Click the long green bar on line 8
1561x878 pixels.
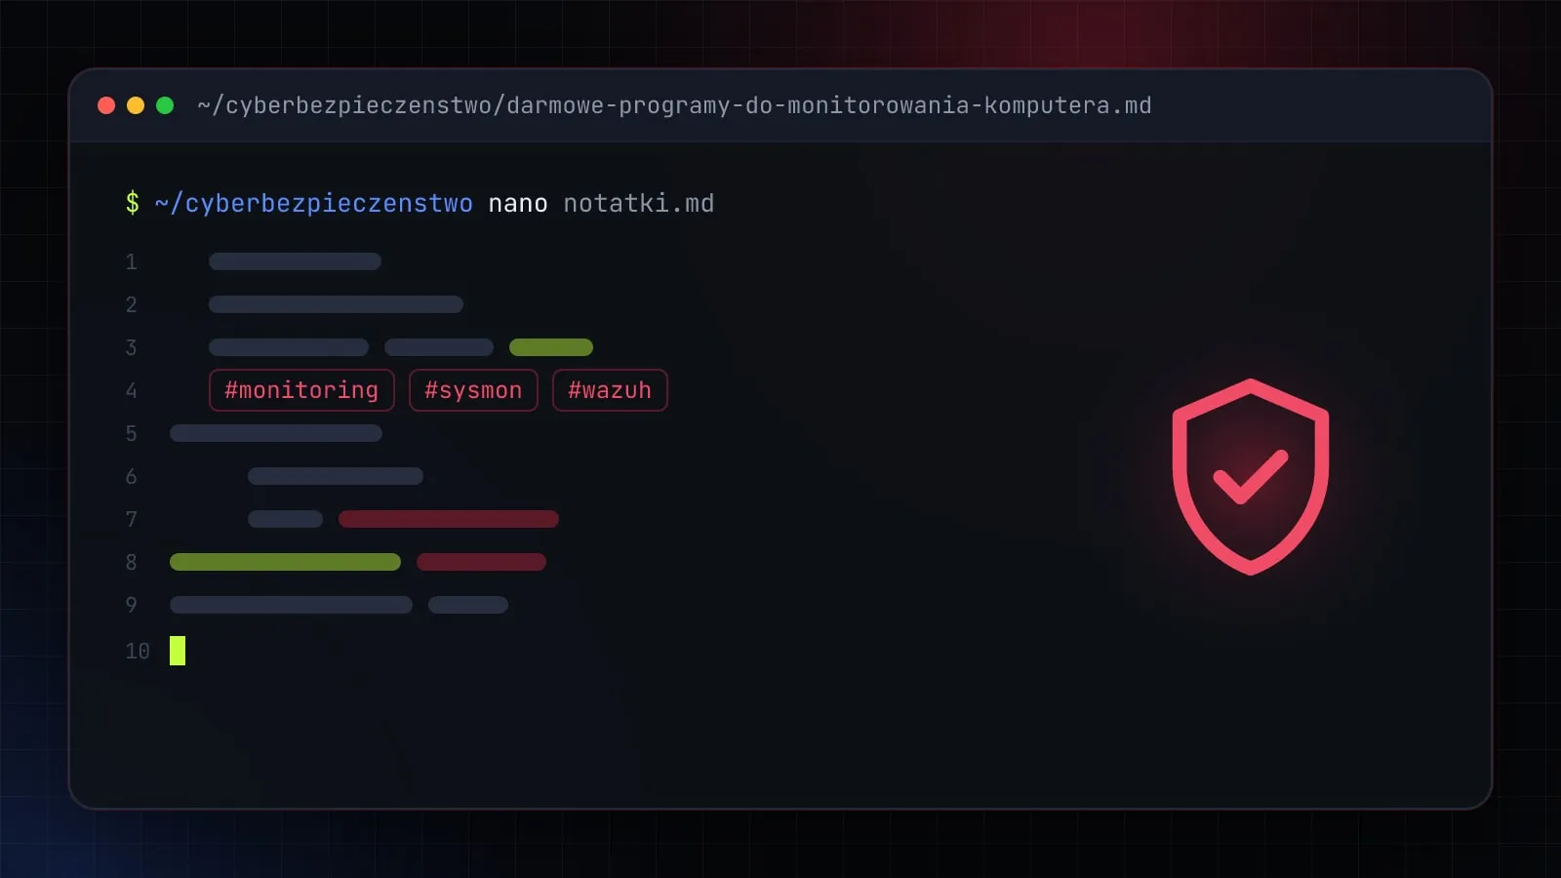pyautogui.click(x=285, y=562)
